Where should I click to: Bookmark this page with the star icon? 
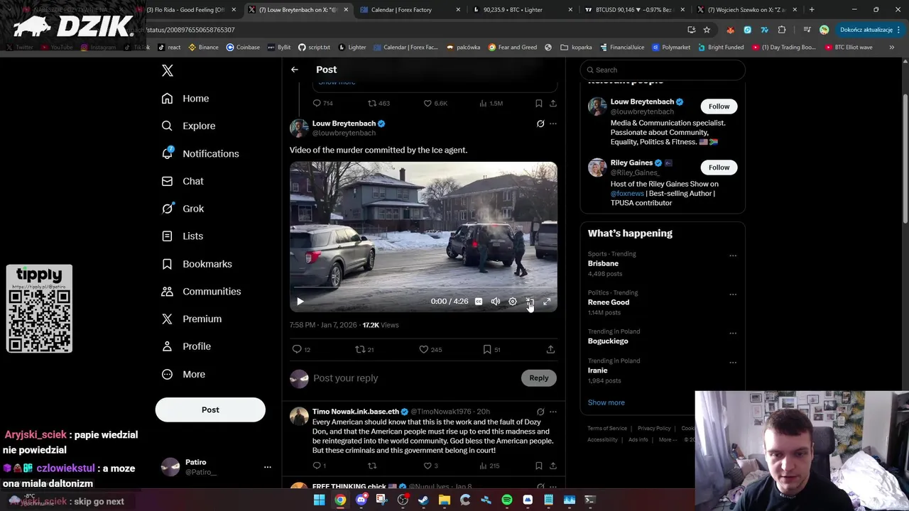coord(707,30)
